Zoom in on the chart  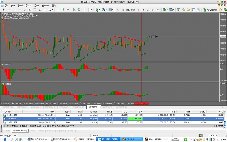(x=74, y=10)
